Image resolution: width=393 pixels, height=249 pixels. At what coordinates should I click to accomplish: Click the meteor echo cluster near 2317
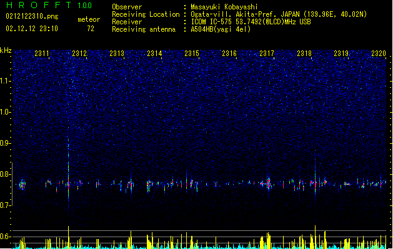tap(268, 184)
